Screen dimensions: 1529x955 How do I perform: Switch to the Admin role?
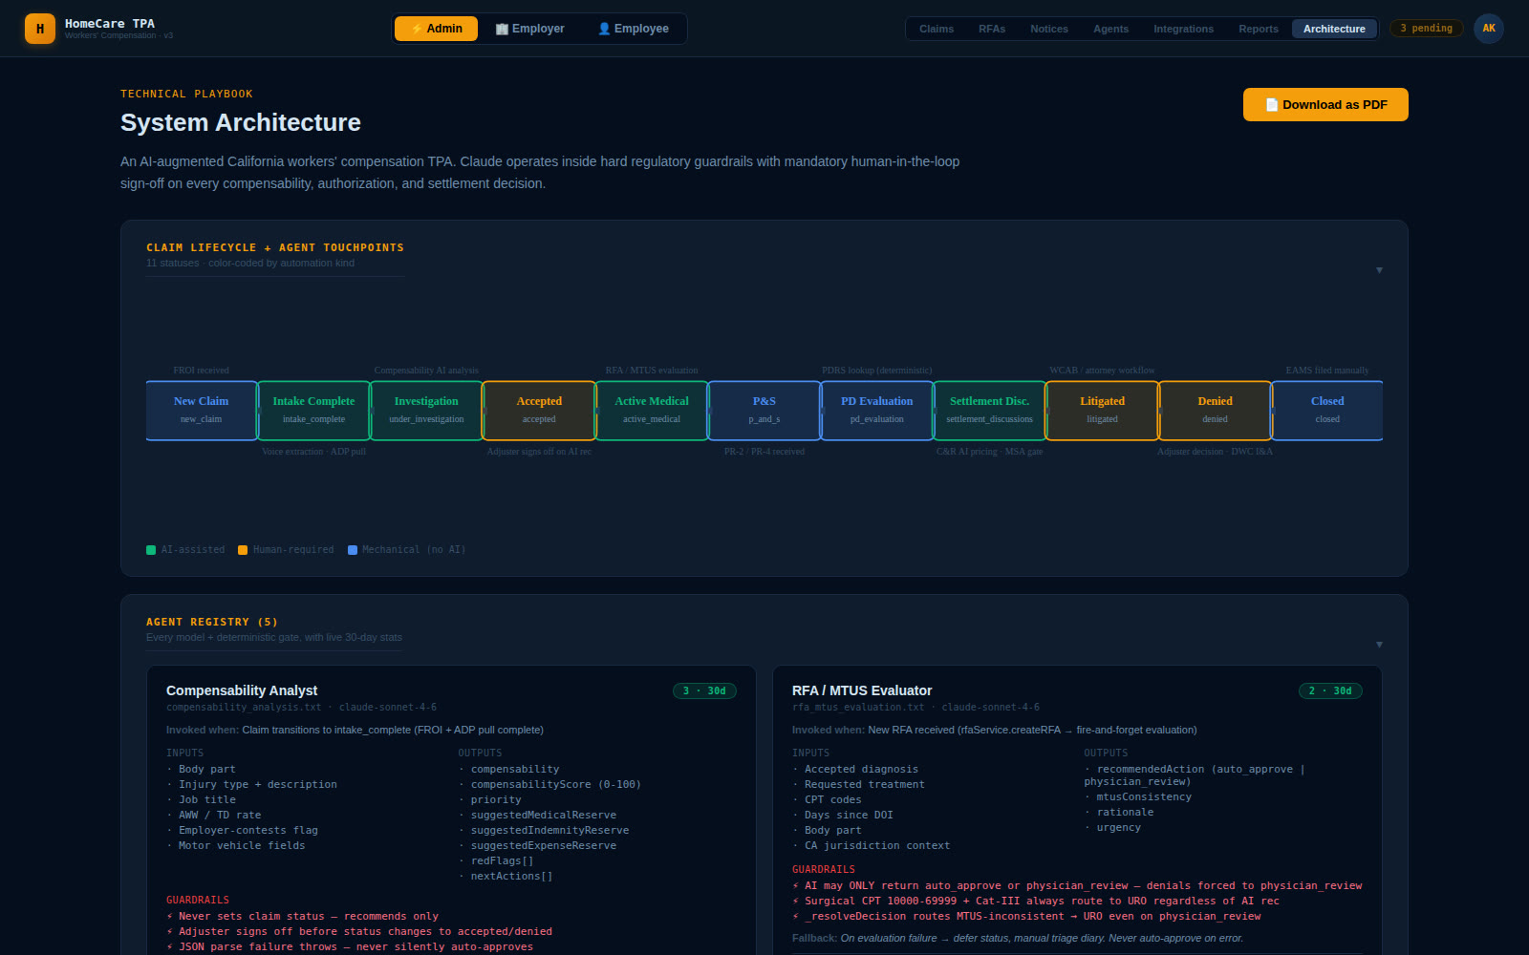(x=437, y=29)
